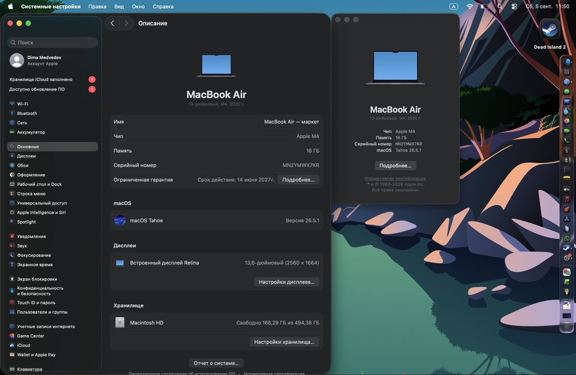The height and width of the screenshot is (375, 576).
Task: Open Safari from the Dock
Action: pyautogui.click(x=566, y=82)
